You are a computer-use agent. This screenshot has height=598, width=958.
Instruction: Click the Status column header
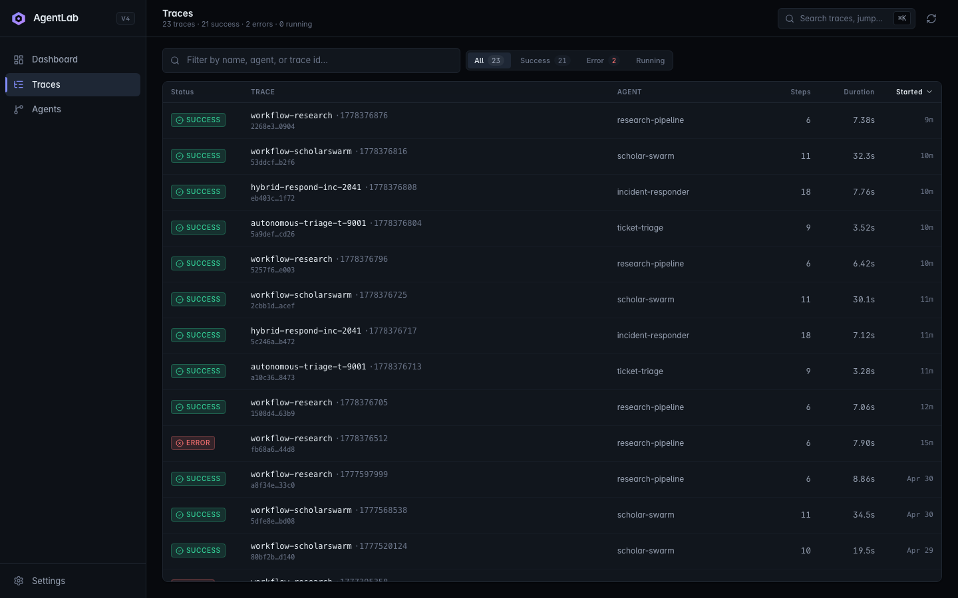(182, 92)
